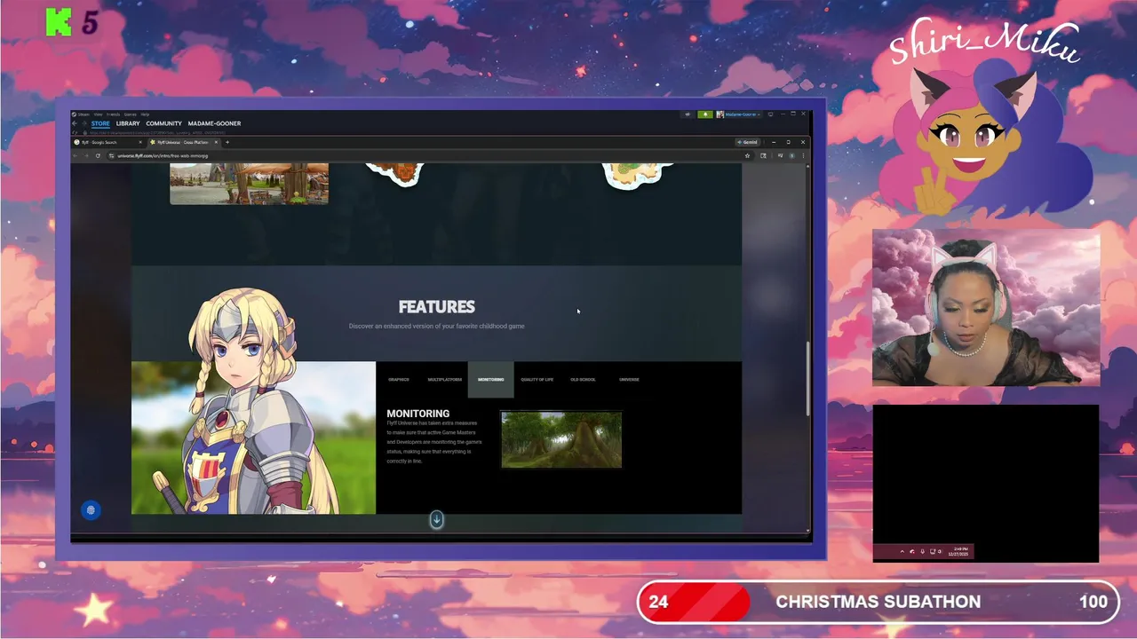The height and width of the screenshot is (639, 1137).
Task: Expand Madame-Gooner account dropdown in Steam
Action: (739, 114)
